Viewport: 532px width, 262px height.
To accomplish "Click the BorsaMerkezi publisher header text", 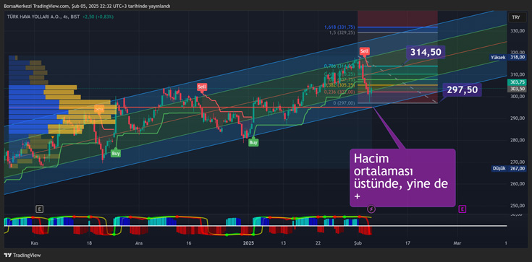I will (x=87, y=6).
